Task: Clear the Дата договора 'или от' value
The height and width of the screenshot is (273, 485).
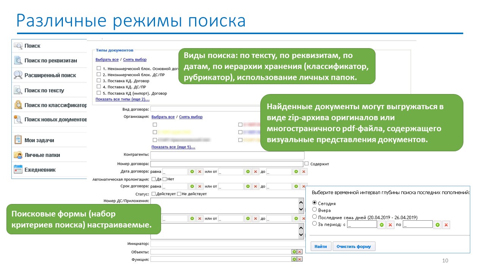Action: [x=255, y=172]
